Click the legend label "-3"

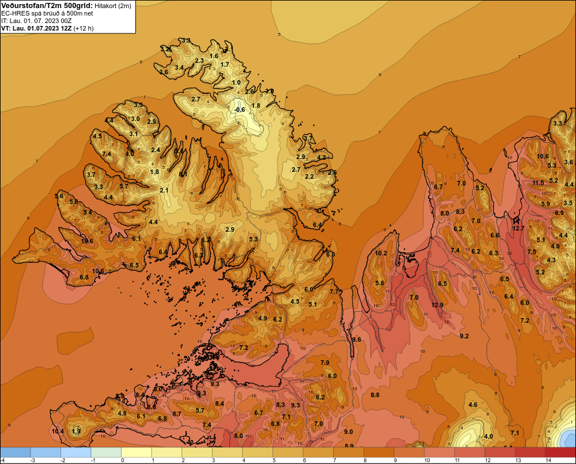(x=32, y=461)
